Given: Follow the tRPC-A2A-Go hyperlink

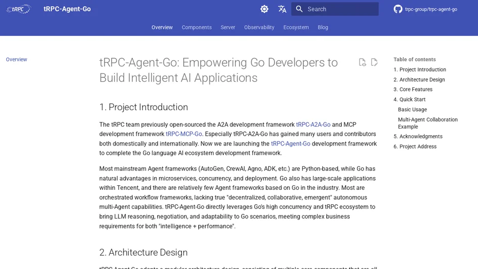Looking at the screenshot, I should [313, 125].
